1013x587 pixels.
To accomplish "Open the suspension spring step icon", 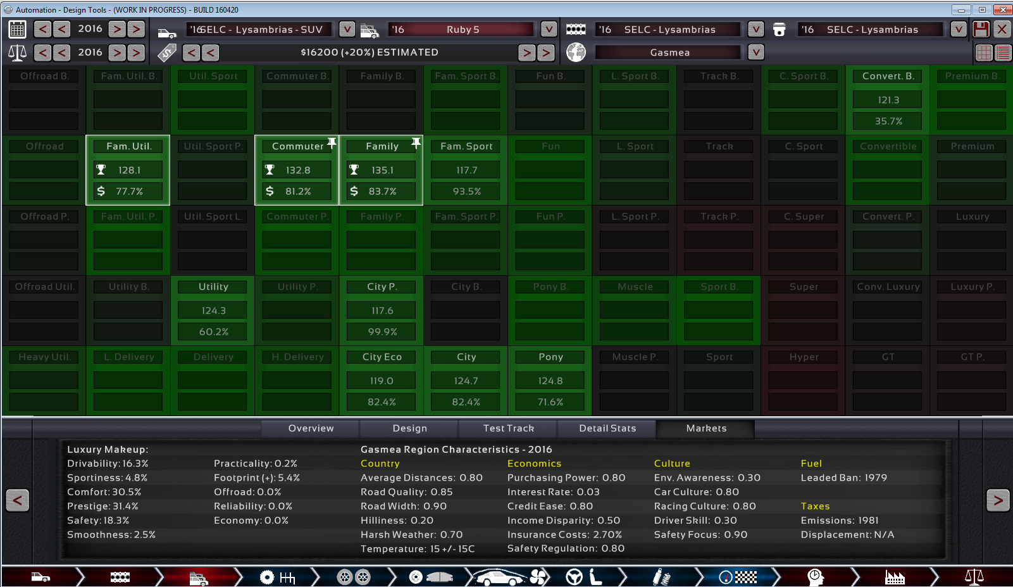I will [661, 577].
